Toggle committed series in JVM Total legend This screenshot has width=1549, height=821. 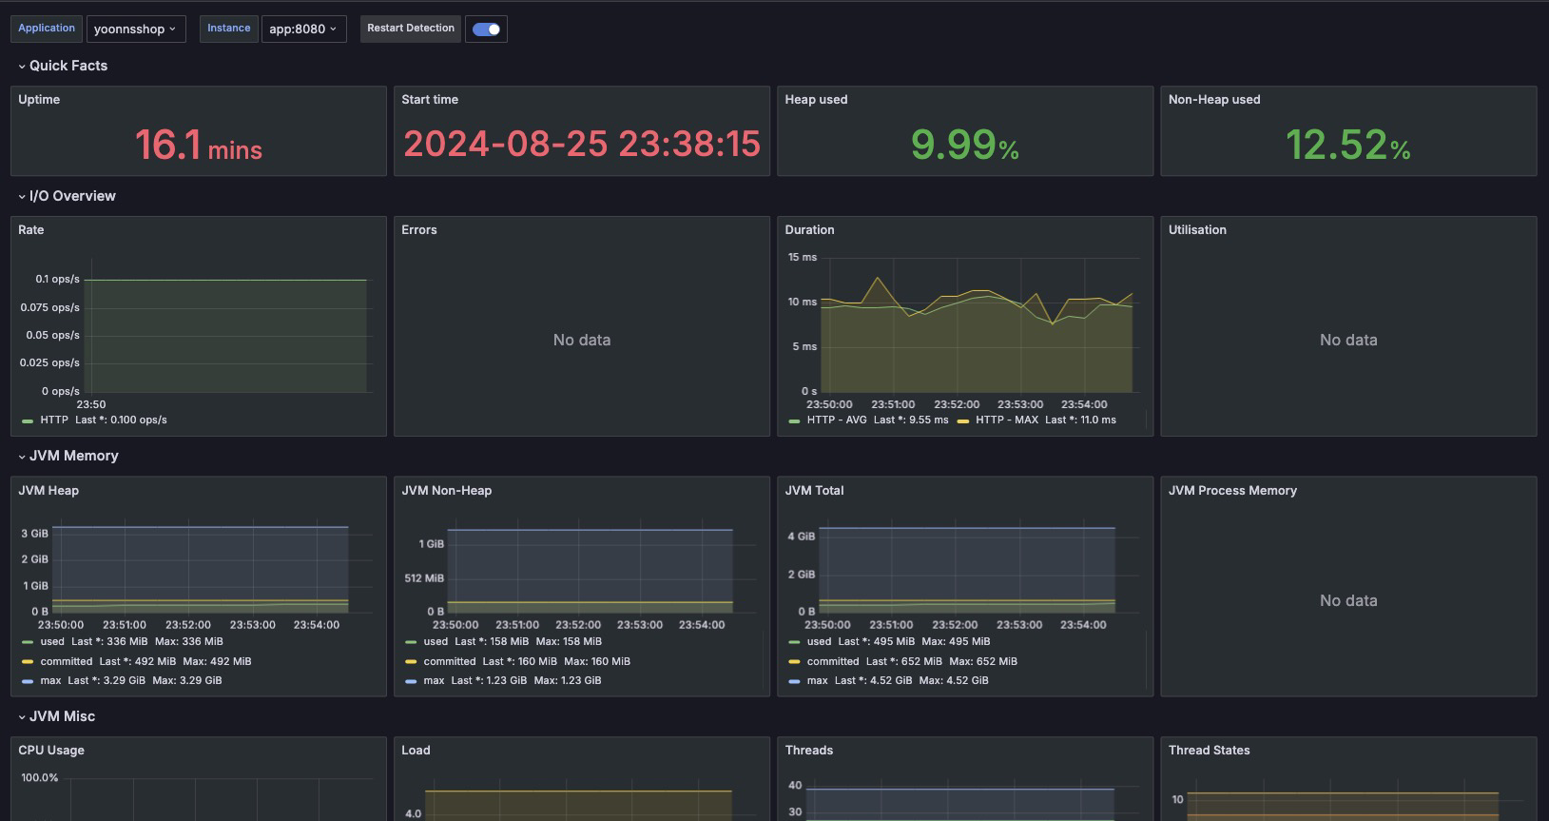click(x=833, y=661)
